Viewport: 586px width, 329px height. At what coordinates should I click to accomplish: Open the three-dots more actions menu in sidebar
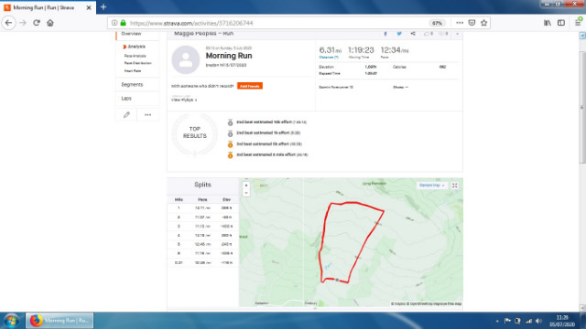pos(148,114)
